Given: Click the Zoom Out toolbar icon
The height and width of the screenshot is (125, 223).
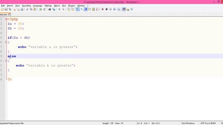Looking at the screenshot, I should (x=63, y=9).
